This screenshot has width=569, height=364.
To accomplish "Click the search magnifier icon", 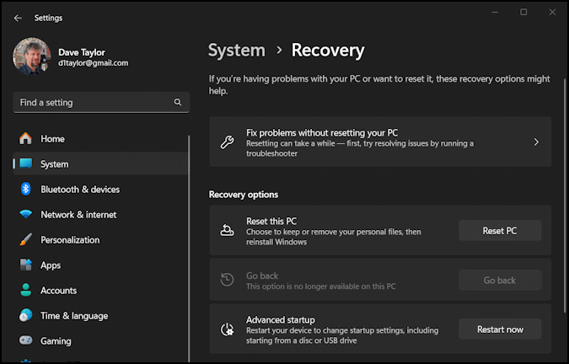I will click(178, 103).
